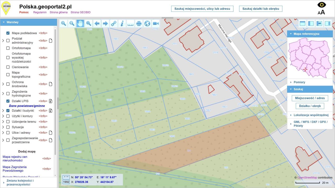Toggle the top header panel layout icon
This screenshot has height=188, width=335.
tap(303, 23)
